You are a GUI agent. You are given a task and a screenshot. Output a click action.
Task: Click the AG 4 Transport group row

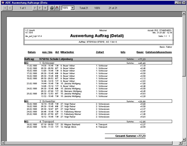coord(98,121)
